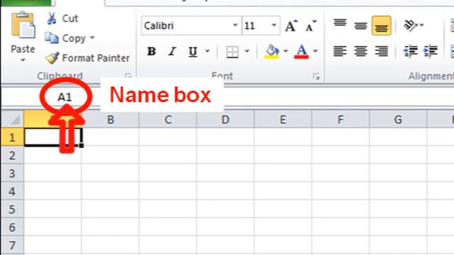Click Decrease Indent icon
The height and width of the screenshot is (255, 454).
[x=411, y=52]
